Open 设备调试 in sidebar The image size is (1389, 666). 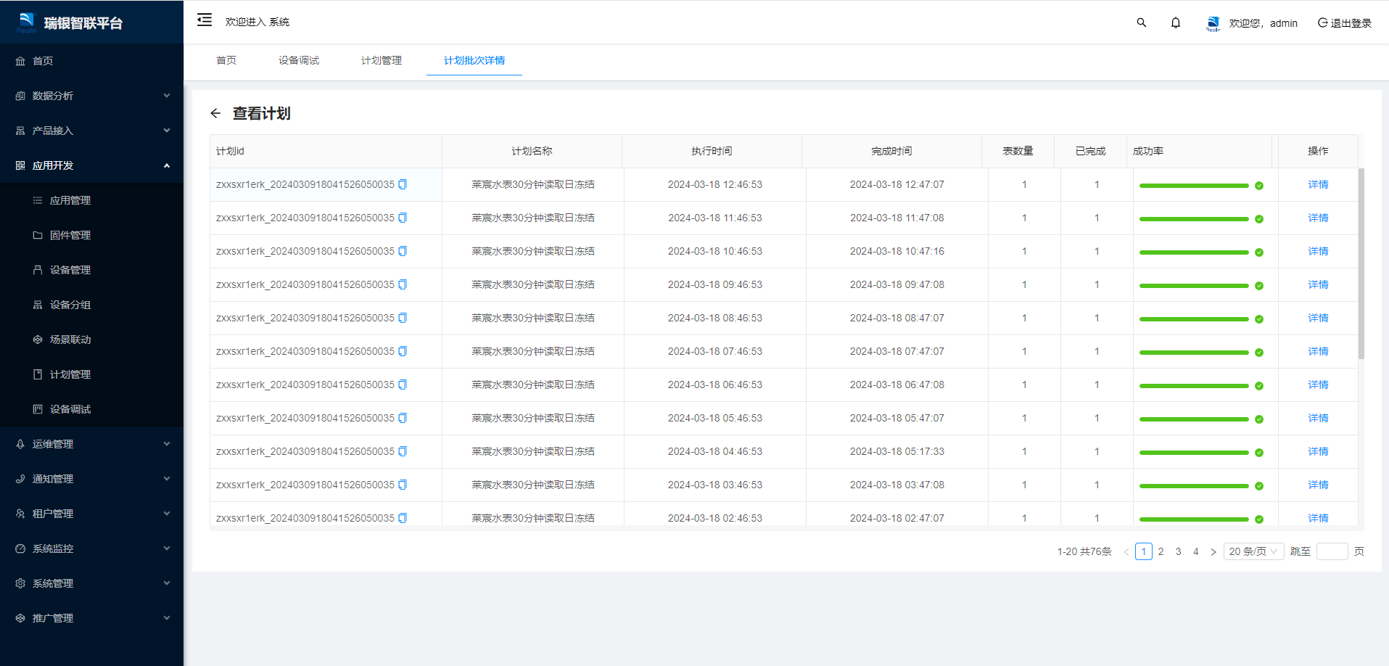click(91, 409)
